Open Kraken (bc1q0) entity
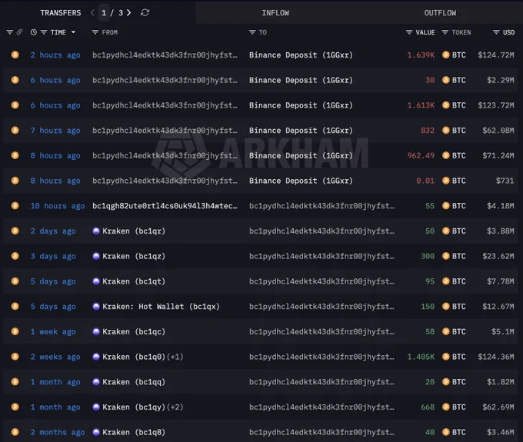 click(x=134, y=357)
